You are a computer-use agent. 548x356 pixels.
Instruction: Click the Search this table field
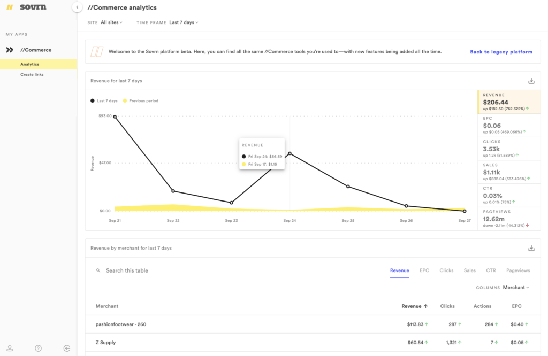127,270
